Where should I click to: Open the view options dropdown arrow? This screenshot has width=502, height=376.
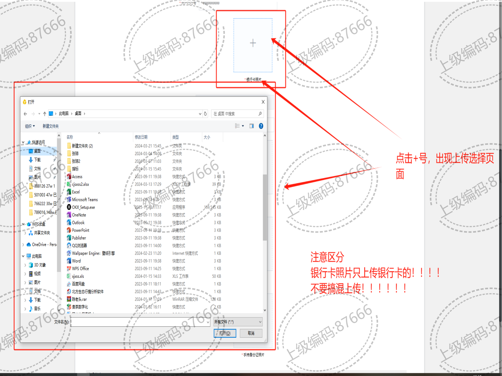coord(243,126)
